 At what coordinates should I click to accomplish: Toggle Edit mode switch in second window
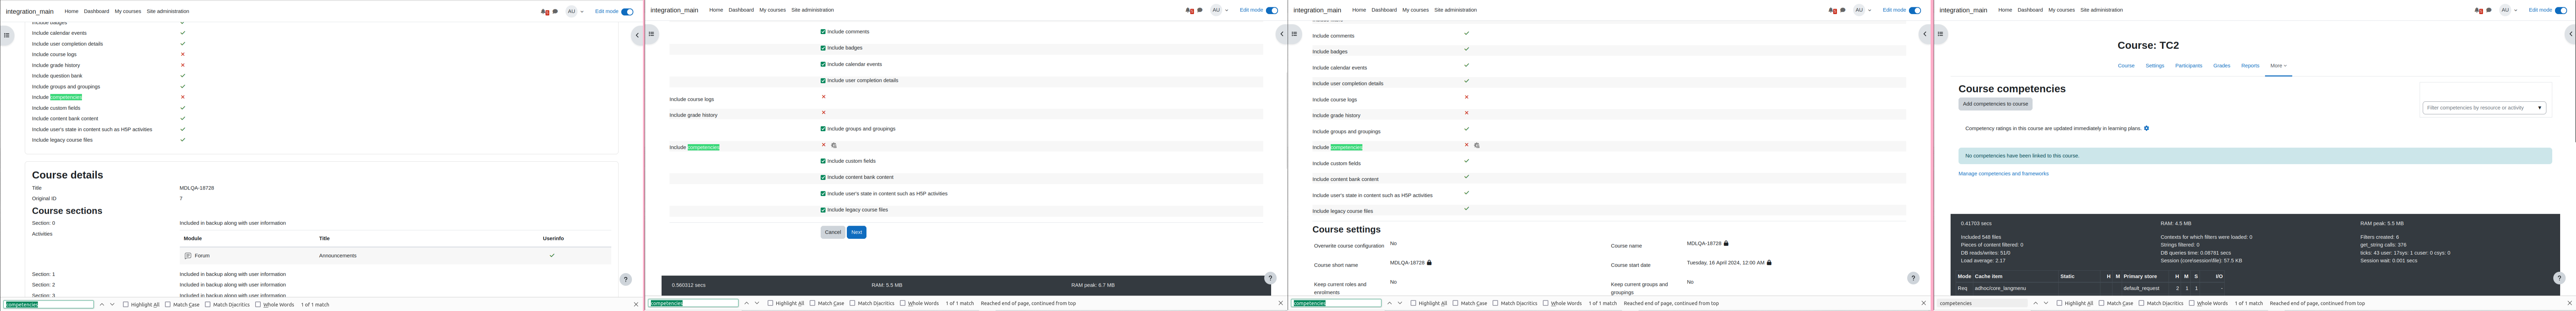(x=1272, y=10)
